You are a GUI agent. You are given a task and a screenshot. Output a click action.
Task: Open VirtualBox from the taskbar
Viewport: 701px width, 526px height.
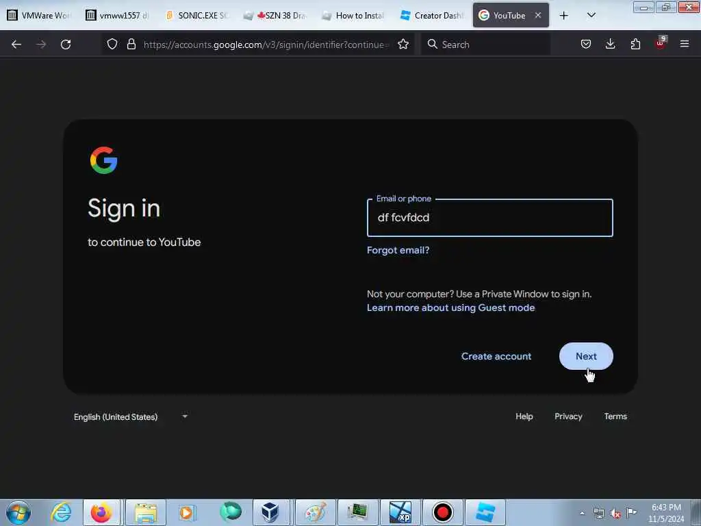270,512
